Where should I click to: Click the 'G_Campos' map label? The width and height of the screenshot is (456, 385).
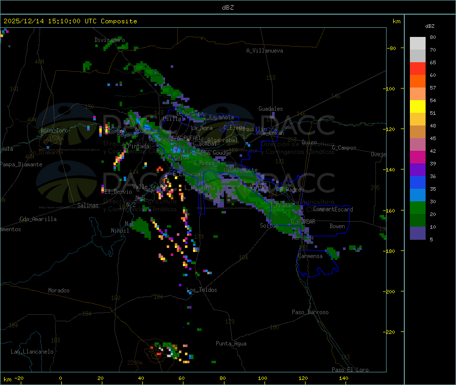pos(345,148)
